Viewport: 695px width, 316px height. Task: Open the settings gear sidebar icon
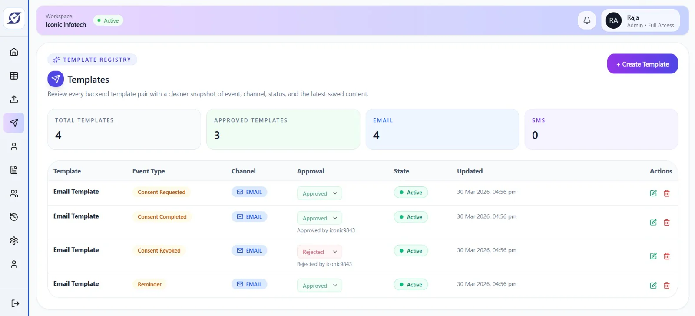(x=14, y=240)
